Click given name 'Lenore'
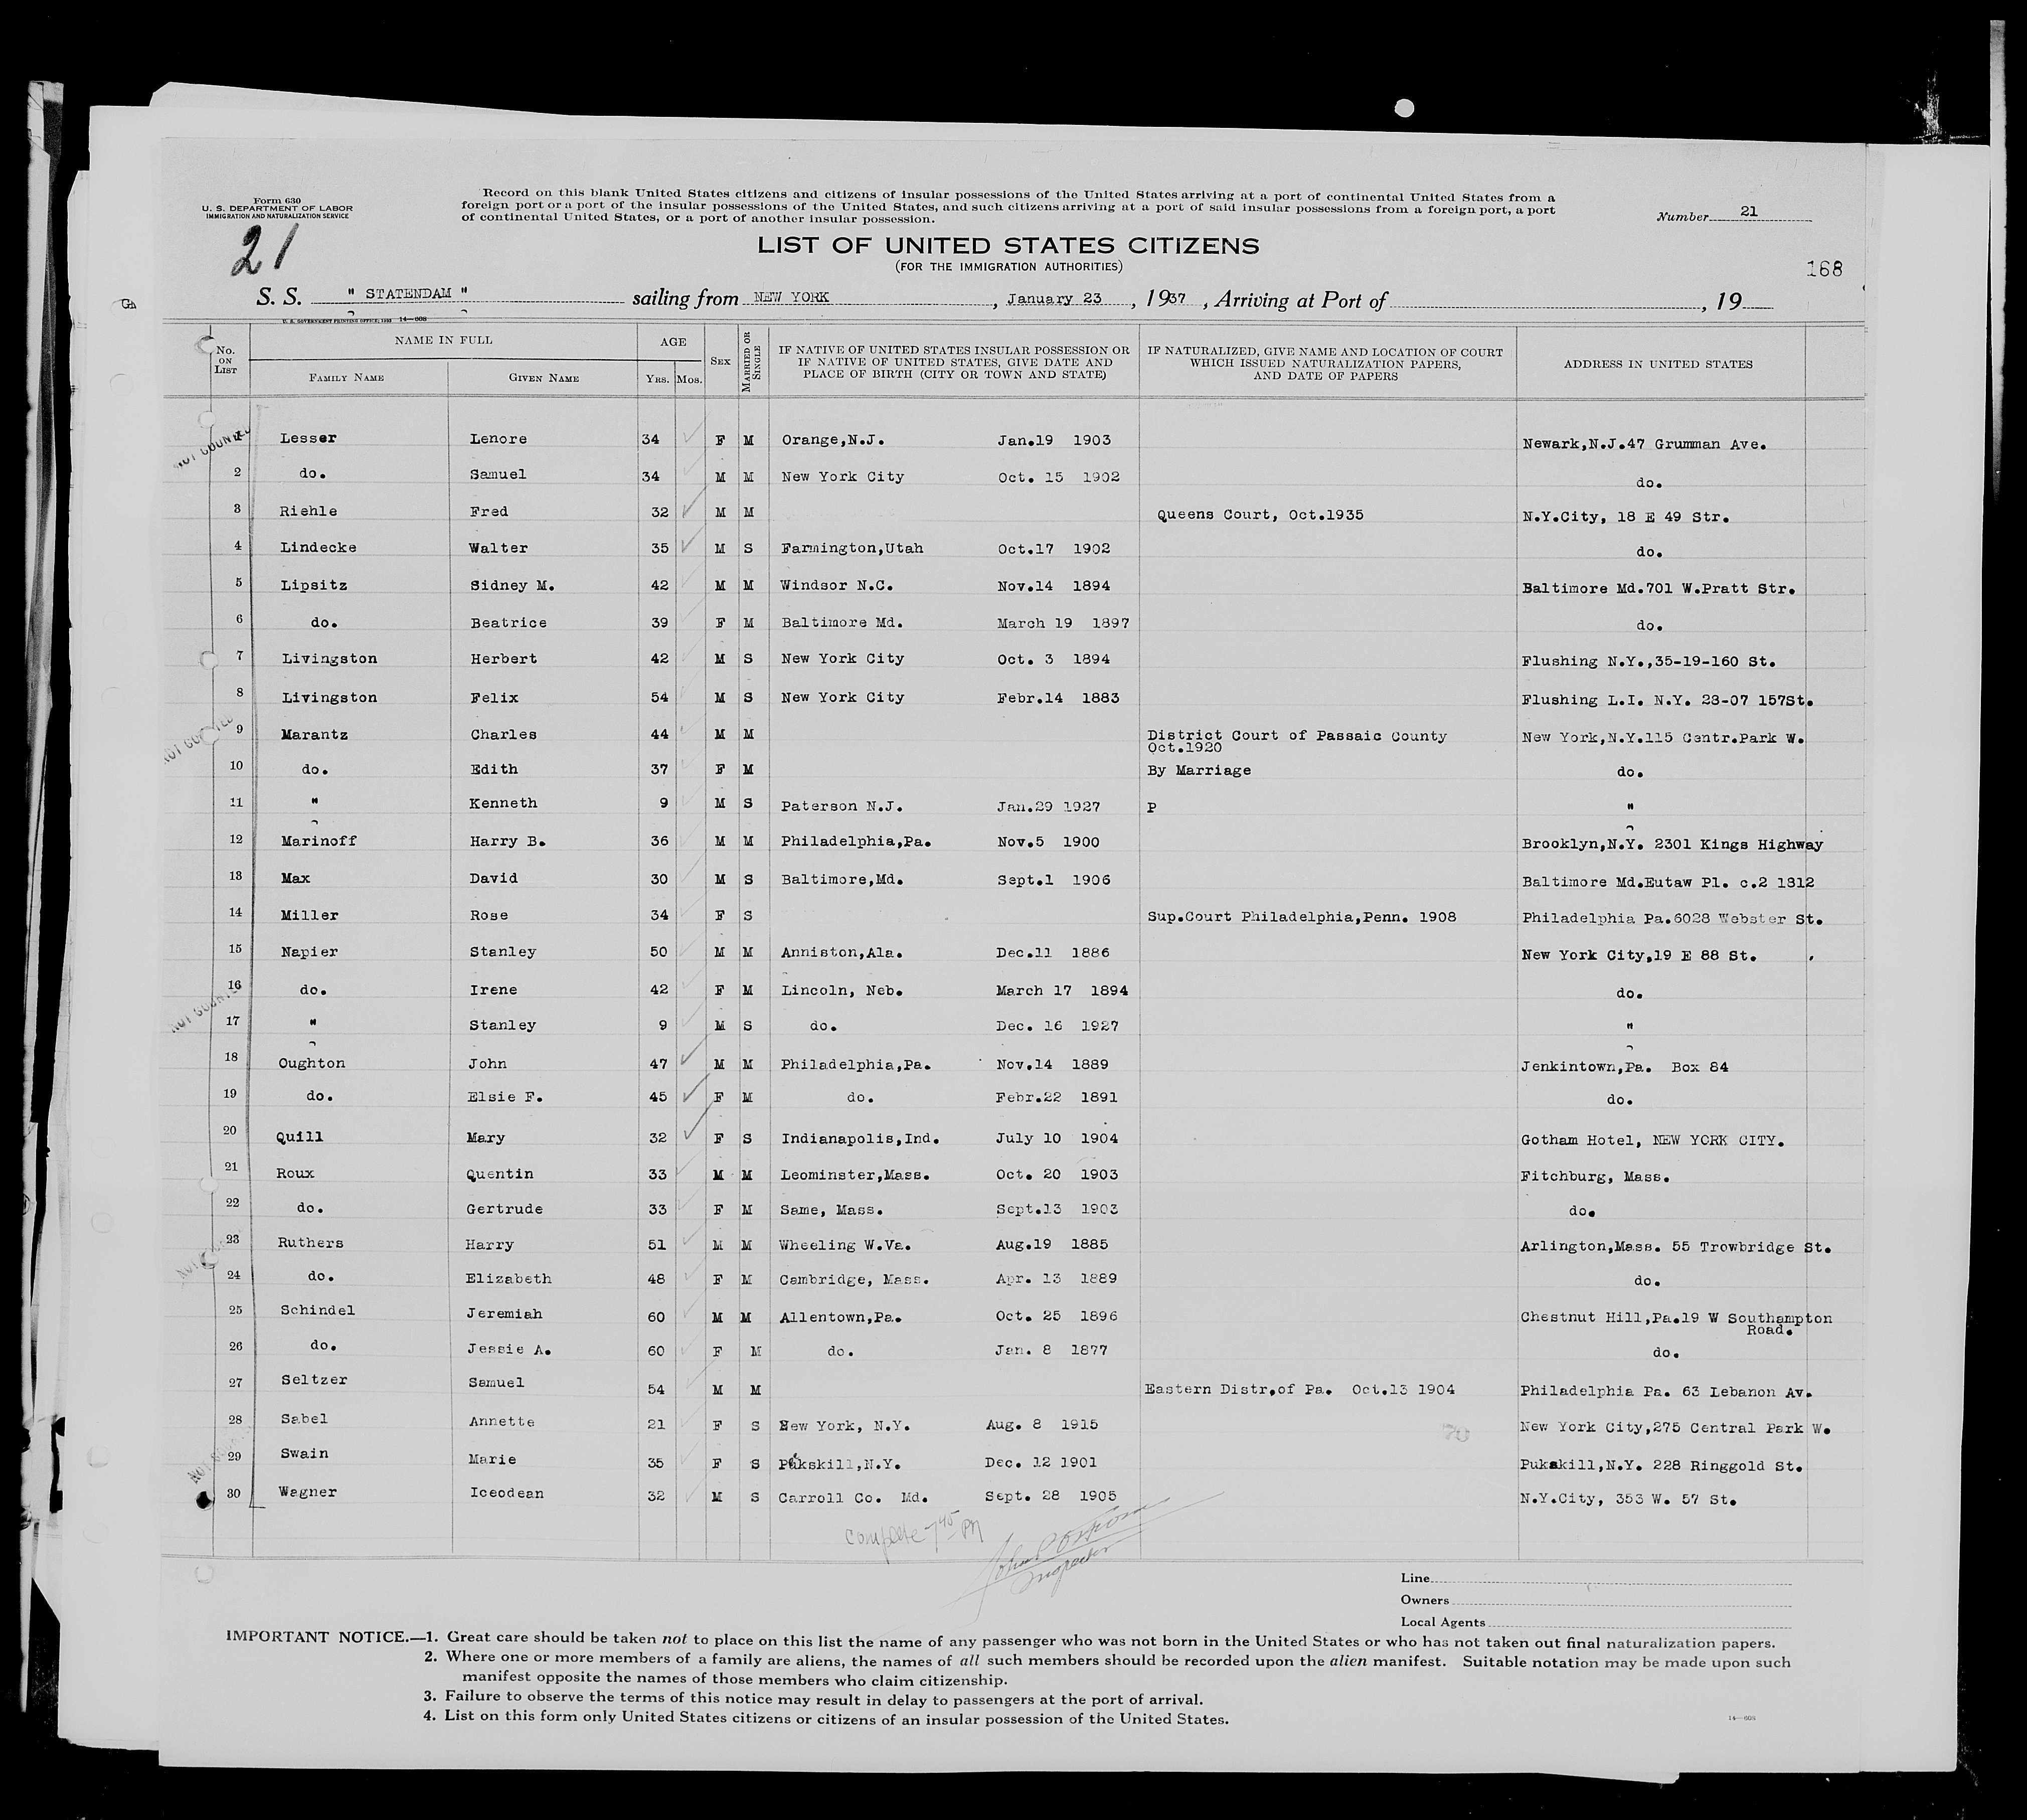Viewport: 2027px width, 1820px height. [498, 438]
